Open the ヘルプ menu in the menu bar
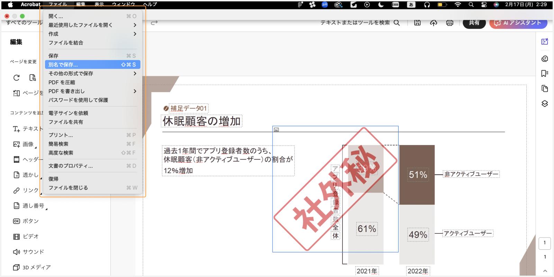The image size is (554, 277). point(150,5)
